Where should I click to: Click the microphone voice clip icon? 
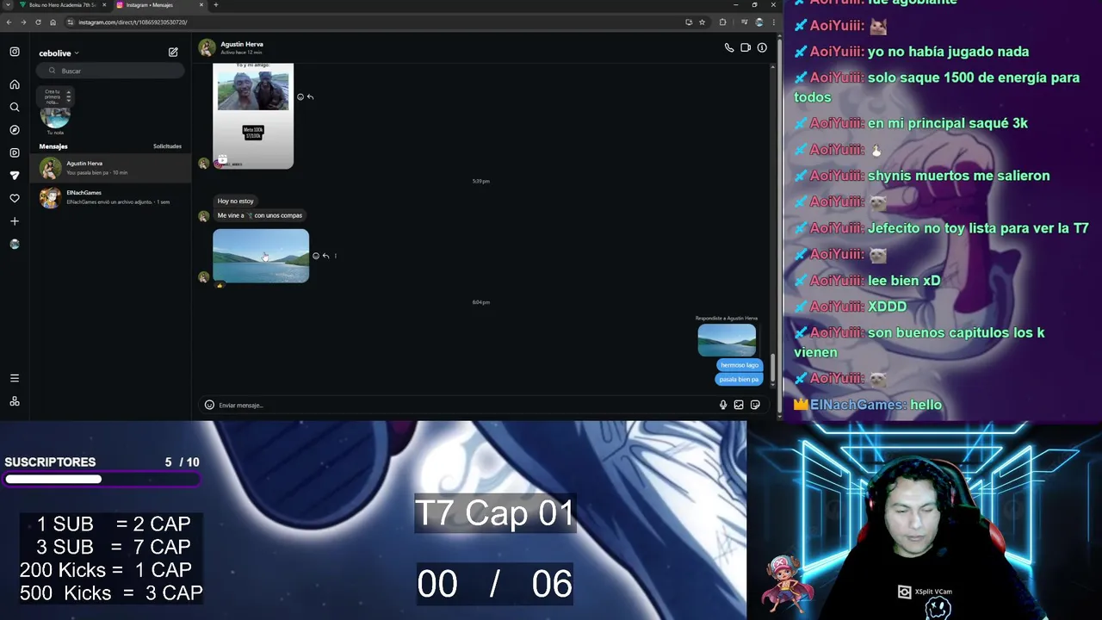point(723,405)
